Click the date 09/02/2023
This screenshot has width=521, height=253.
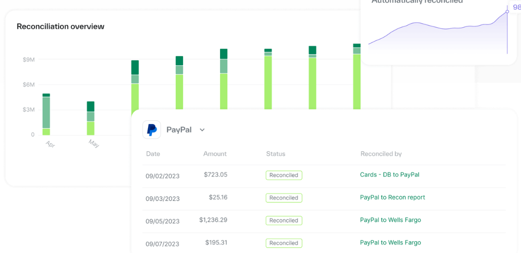click(x=163, y=176)
